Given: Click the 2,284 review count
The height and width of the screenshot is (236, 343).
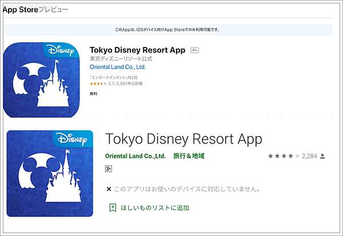Looking at the screenshot, I should pos(309,156).
